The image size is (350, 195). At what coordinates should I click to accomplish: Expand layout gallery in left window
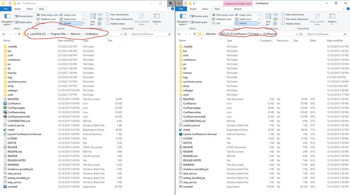click(x=84, y=23)
